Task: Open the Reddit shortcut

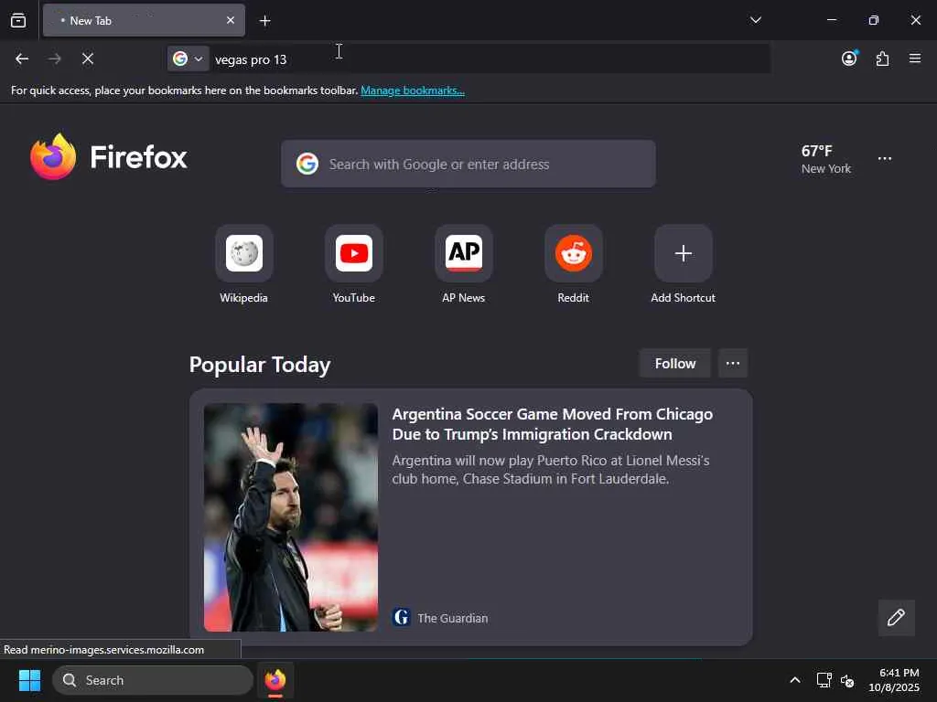Action: tap(573, 264)
